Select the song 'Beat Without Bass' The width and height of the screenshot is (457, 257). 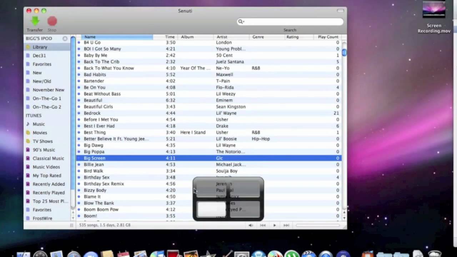coord(209,94)
